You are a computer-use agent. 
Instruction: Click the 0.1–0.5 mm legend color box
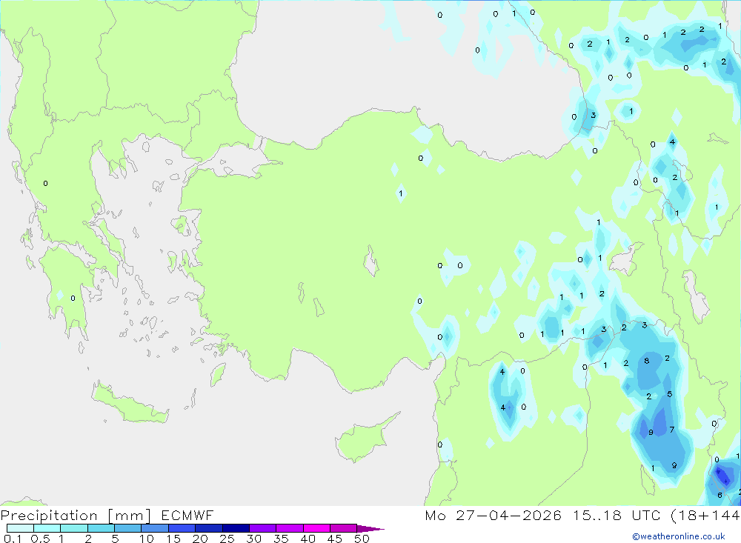(x=20, y=528)
